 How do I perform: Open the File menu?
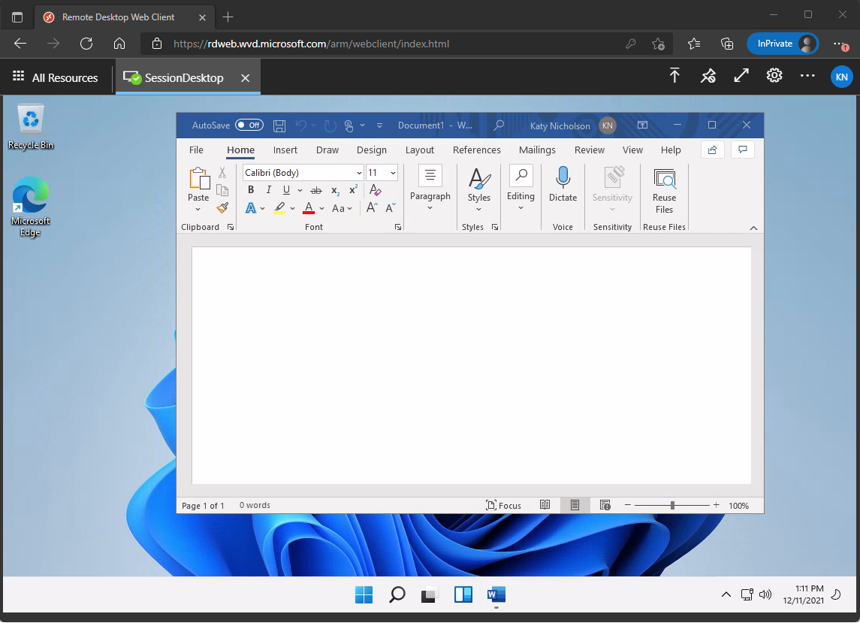click(x=196, y=150)
